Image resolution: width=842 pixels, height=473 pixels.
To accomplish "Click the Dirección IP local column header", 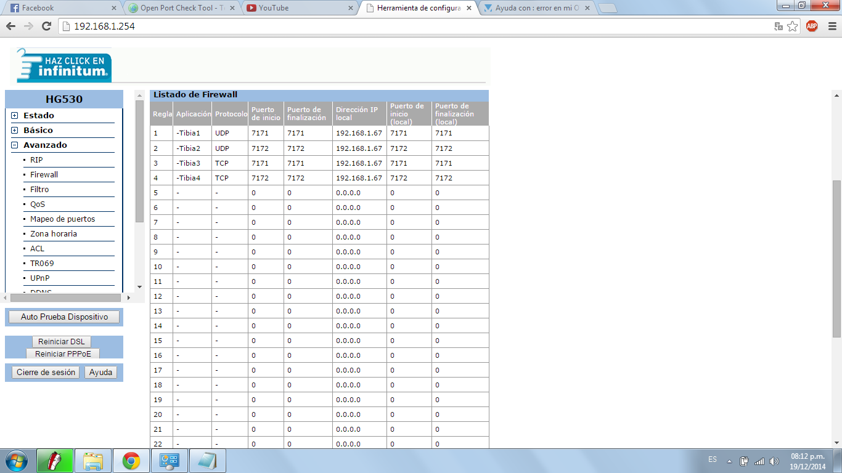I will coord(359,113).
